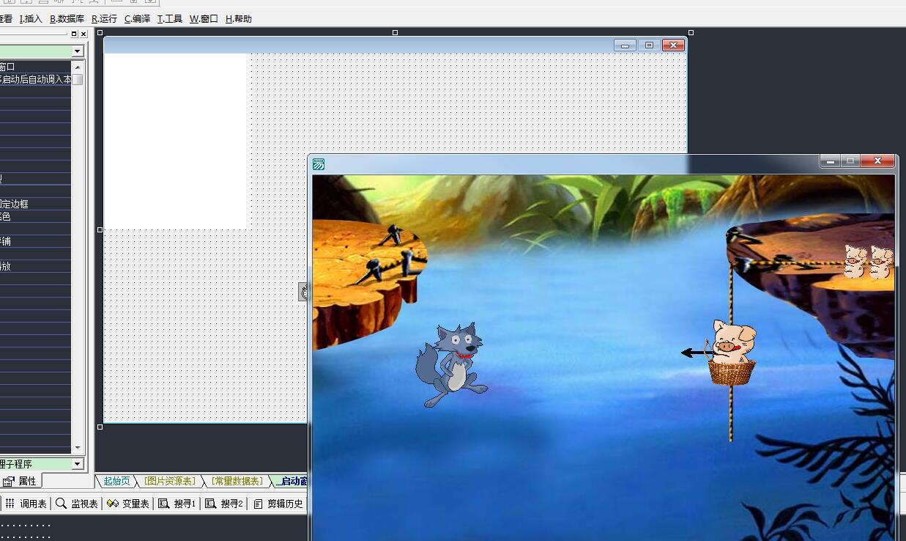This screenshot has width=906, height=541.
Task: Close the running game window
Action: click(877, 161)
